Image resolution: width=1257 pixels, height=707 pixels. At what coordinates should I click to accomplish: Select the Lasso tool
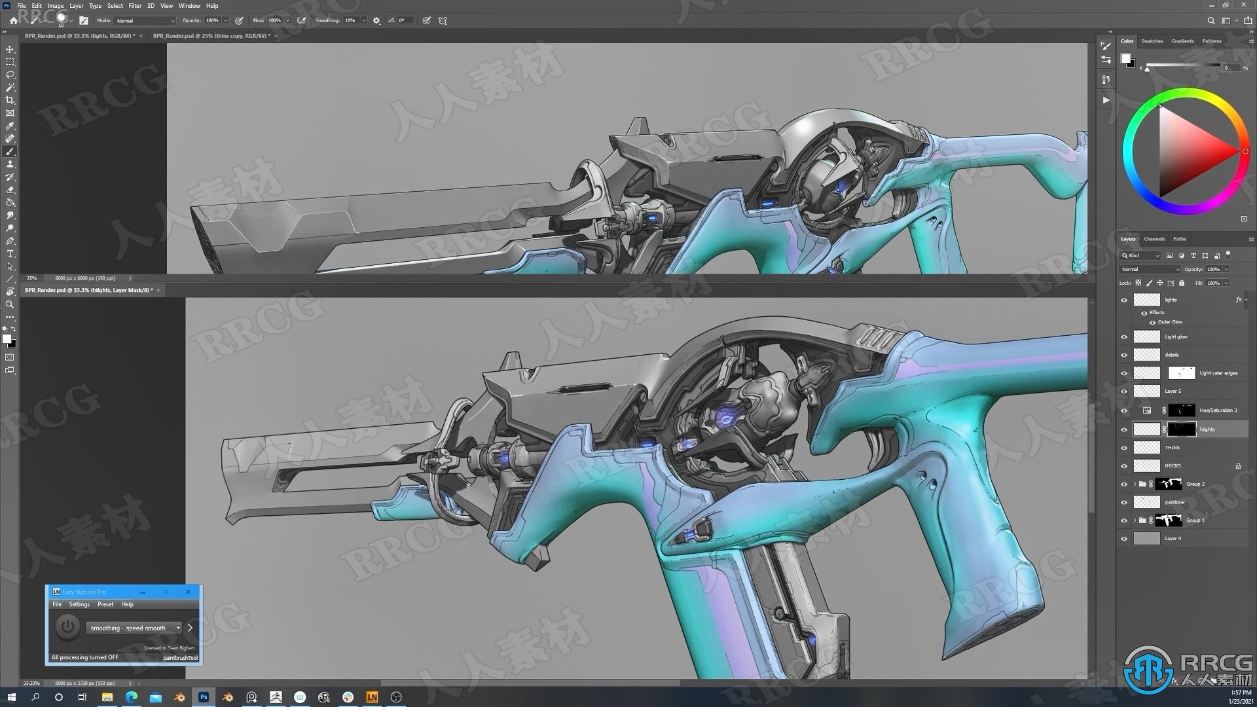(x=10, y=75)
